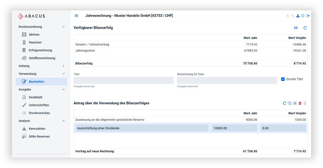The width and height of the screenshot is (323, 168).
Task: Uncheck the Drucke Titel checkbox
Action: [x=283, y=79]
